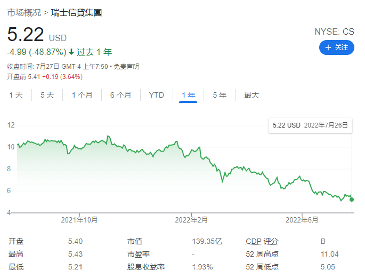This screenshot has height=278, width=365.
Task: Click the 2021年10月 axis label
Action: coord(79,220)
